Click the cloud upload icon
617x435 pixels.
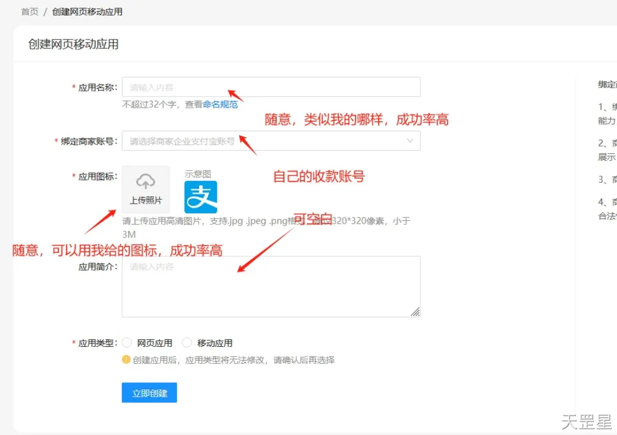point(146,182)
